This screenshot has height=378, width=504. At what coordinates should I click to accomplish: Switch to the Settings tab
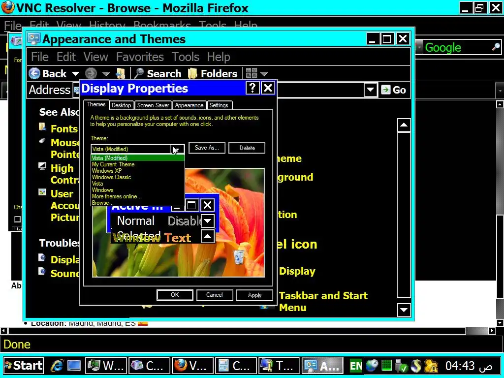coord(219,105)
